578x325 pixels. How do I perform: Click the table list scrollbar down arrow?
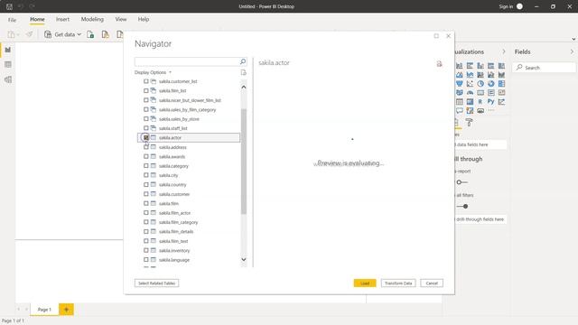pos(244,259)
